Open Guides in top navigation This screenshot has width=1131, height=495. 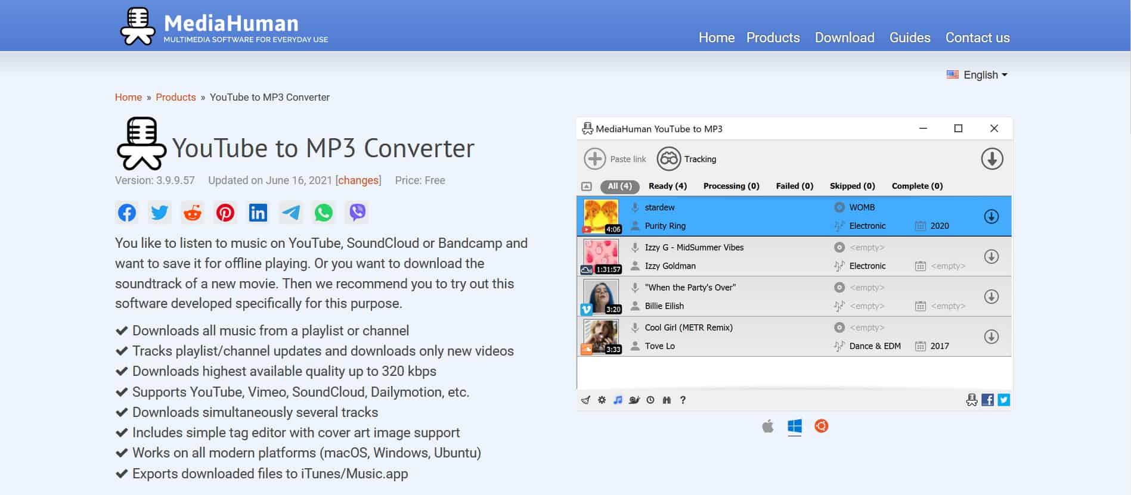[x=910, y=38]
